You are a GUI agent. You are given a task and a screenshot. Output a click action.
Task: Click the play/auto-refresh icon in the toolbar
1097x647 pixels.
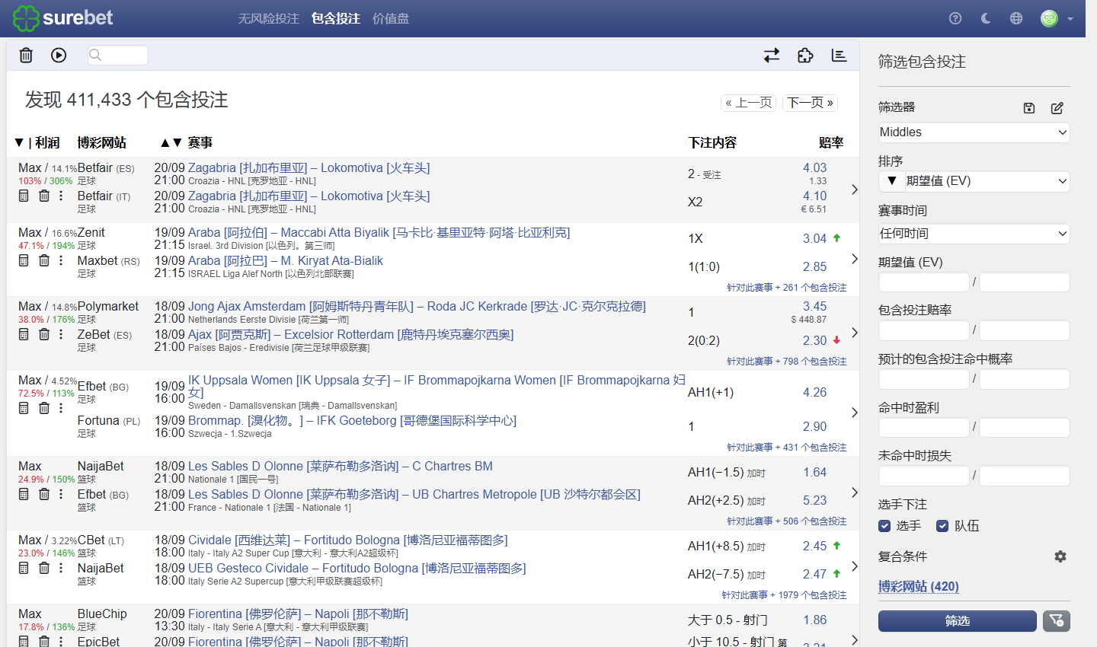(x=59, y=55)
